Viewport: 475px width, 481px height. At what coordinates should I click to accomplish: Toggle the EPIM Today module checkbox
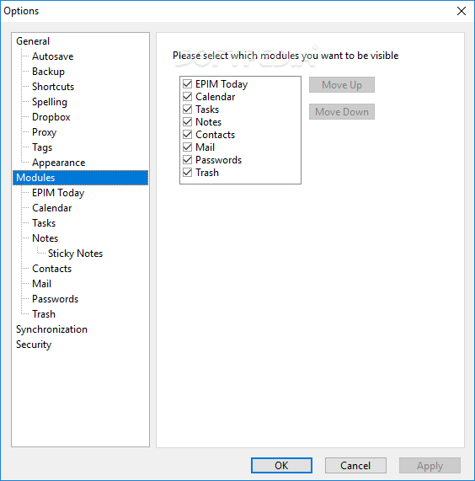tap(187, 83)
